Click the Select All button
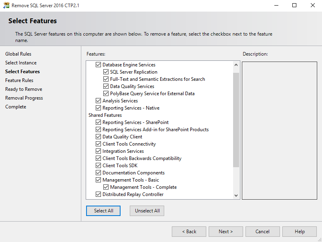 point(103,211)
